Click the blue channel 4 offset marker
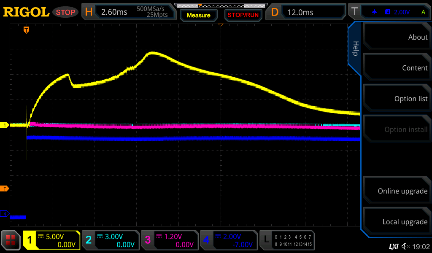 click(5, 214)
